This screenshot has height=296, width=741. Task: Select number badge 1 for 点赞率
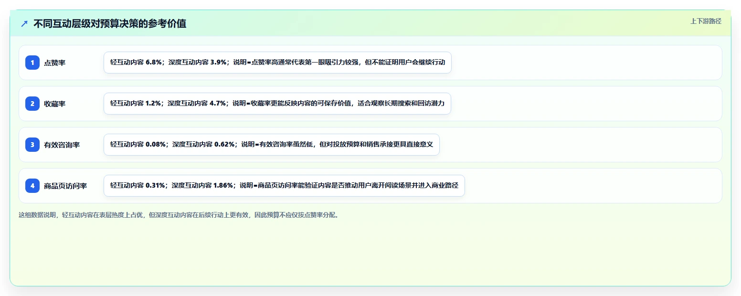pyautogui.click(x=32, y=63)
